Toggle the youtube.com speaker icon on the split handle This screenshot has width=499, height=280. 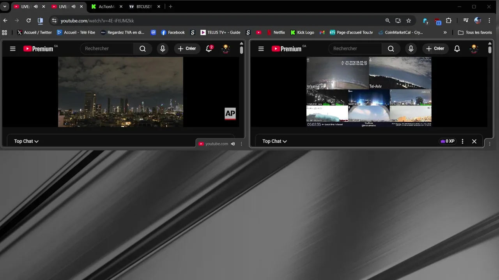coord(233,144)
